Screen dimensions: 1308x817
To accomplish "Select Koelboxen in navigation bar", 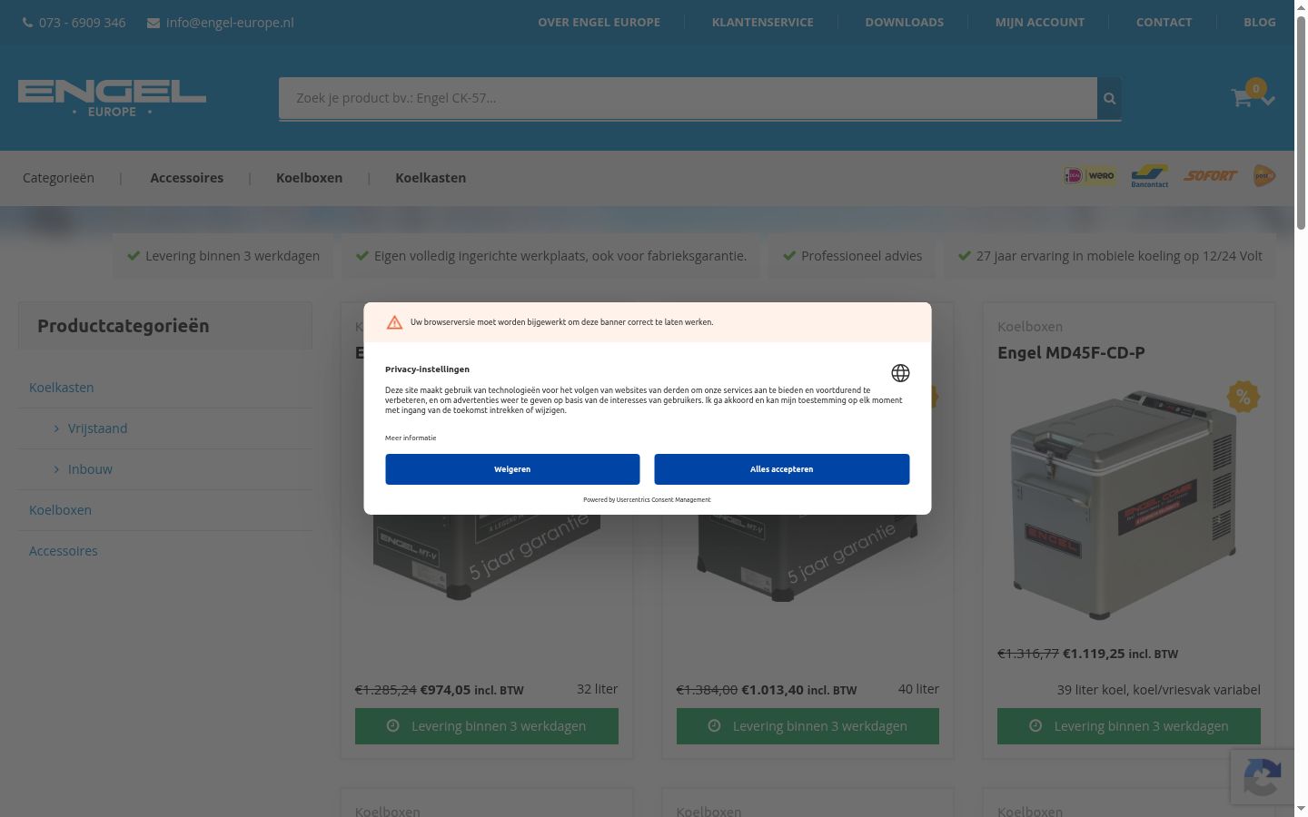I will (x=309, y=178).
